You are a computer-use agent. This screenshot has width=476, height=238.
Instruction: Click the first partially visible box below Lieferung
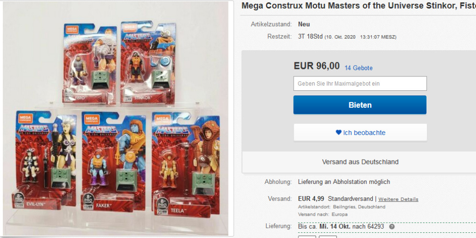pos(307,237)
